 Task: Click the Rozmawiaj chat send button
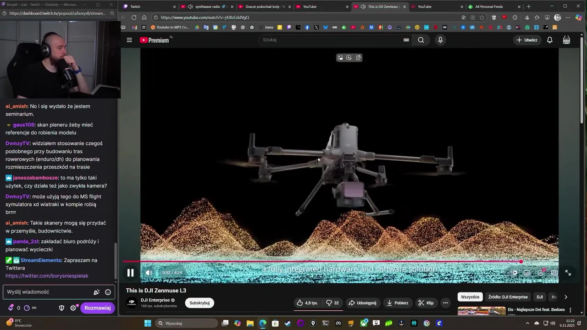tap(98, 308)
